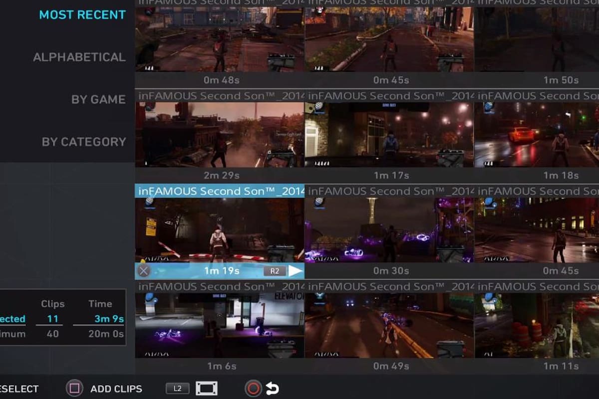The width and height of the screenshot is (599, 399).
Task: Click the '1m 11s' duration label
Action: 561,366
